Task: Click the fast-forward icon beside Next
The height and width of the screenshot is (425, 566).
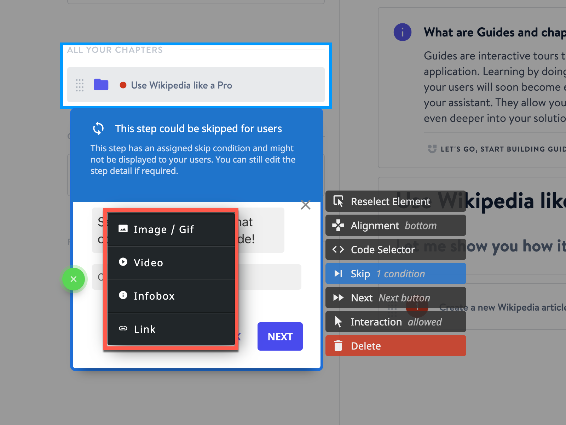Action: pyautogui.click(x=338, y=297)
